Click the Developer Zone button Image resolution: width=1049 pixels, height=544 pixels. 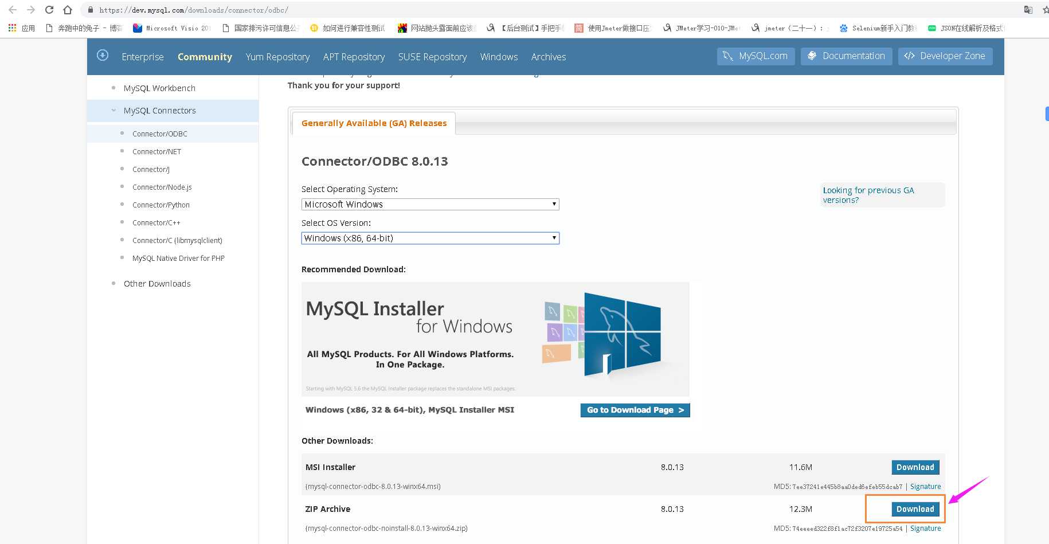[945, 56]
